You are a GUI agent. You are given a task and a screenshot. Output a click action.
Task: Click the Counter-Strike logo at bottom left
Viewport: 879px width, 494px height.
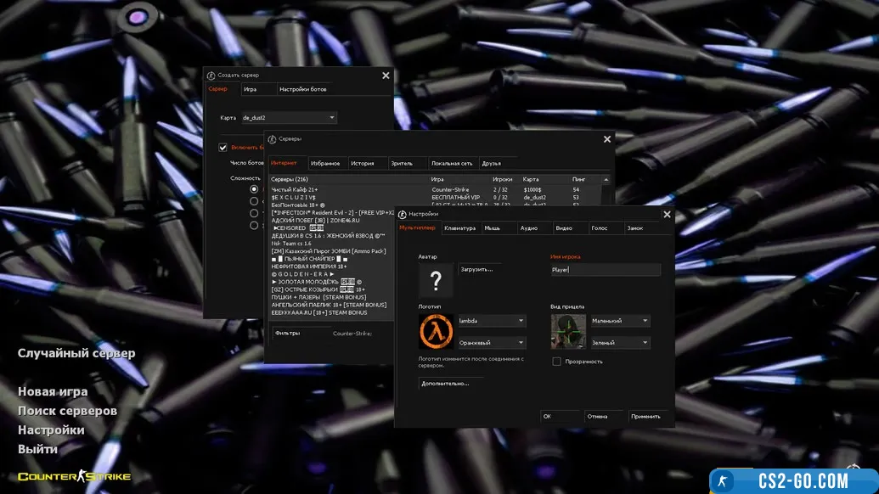pos(75,476)
